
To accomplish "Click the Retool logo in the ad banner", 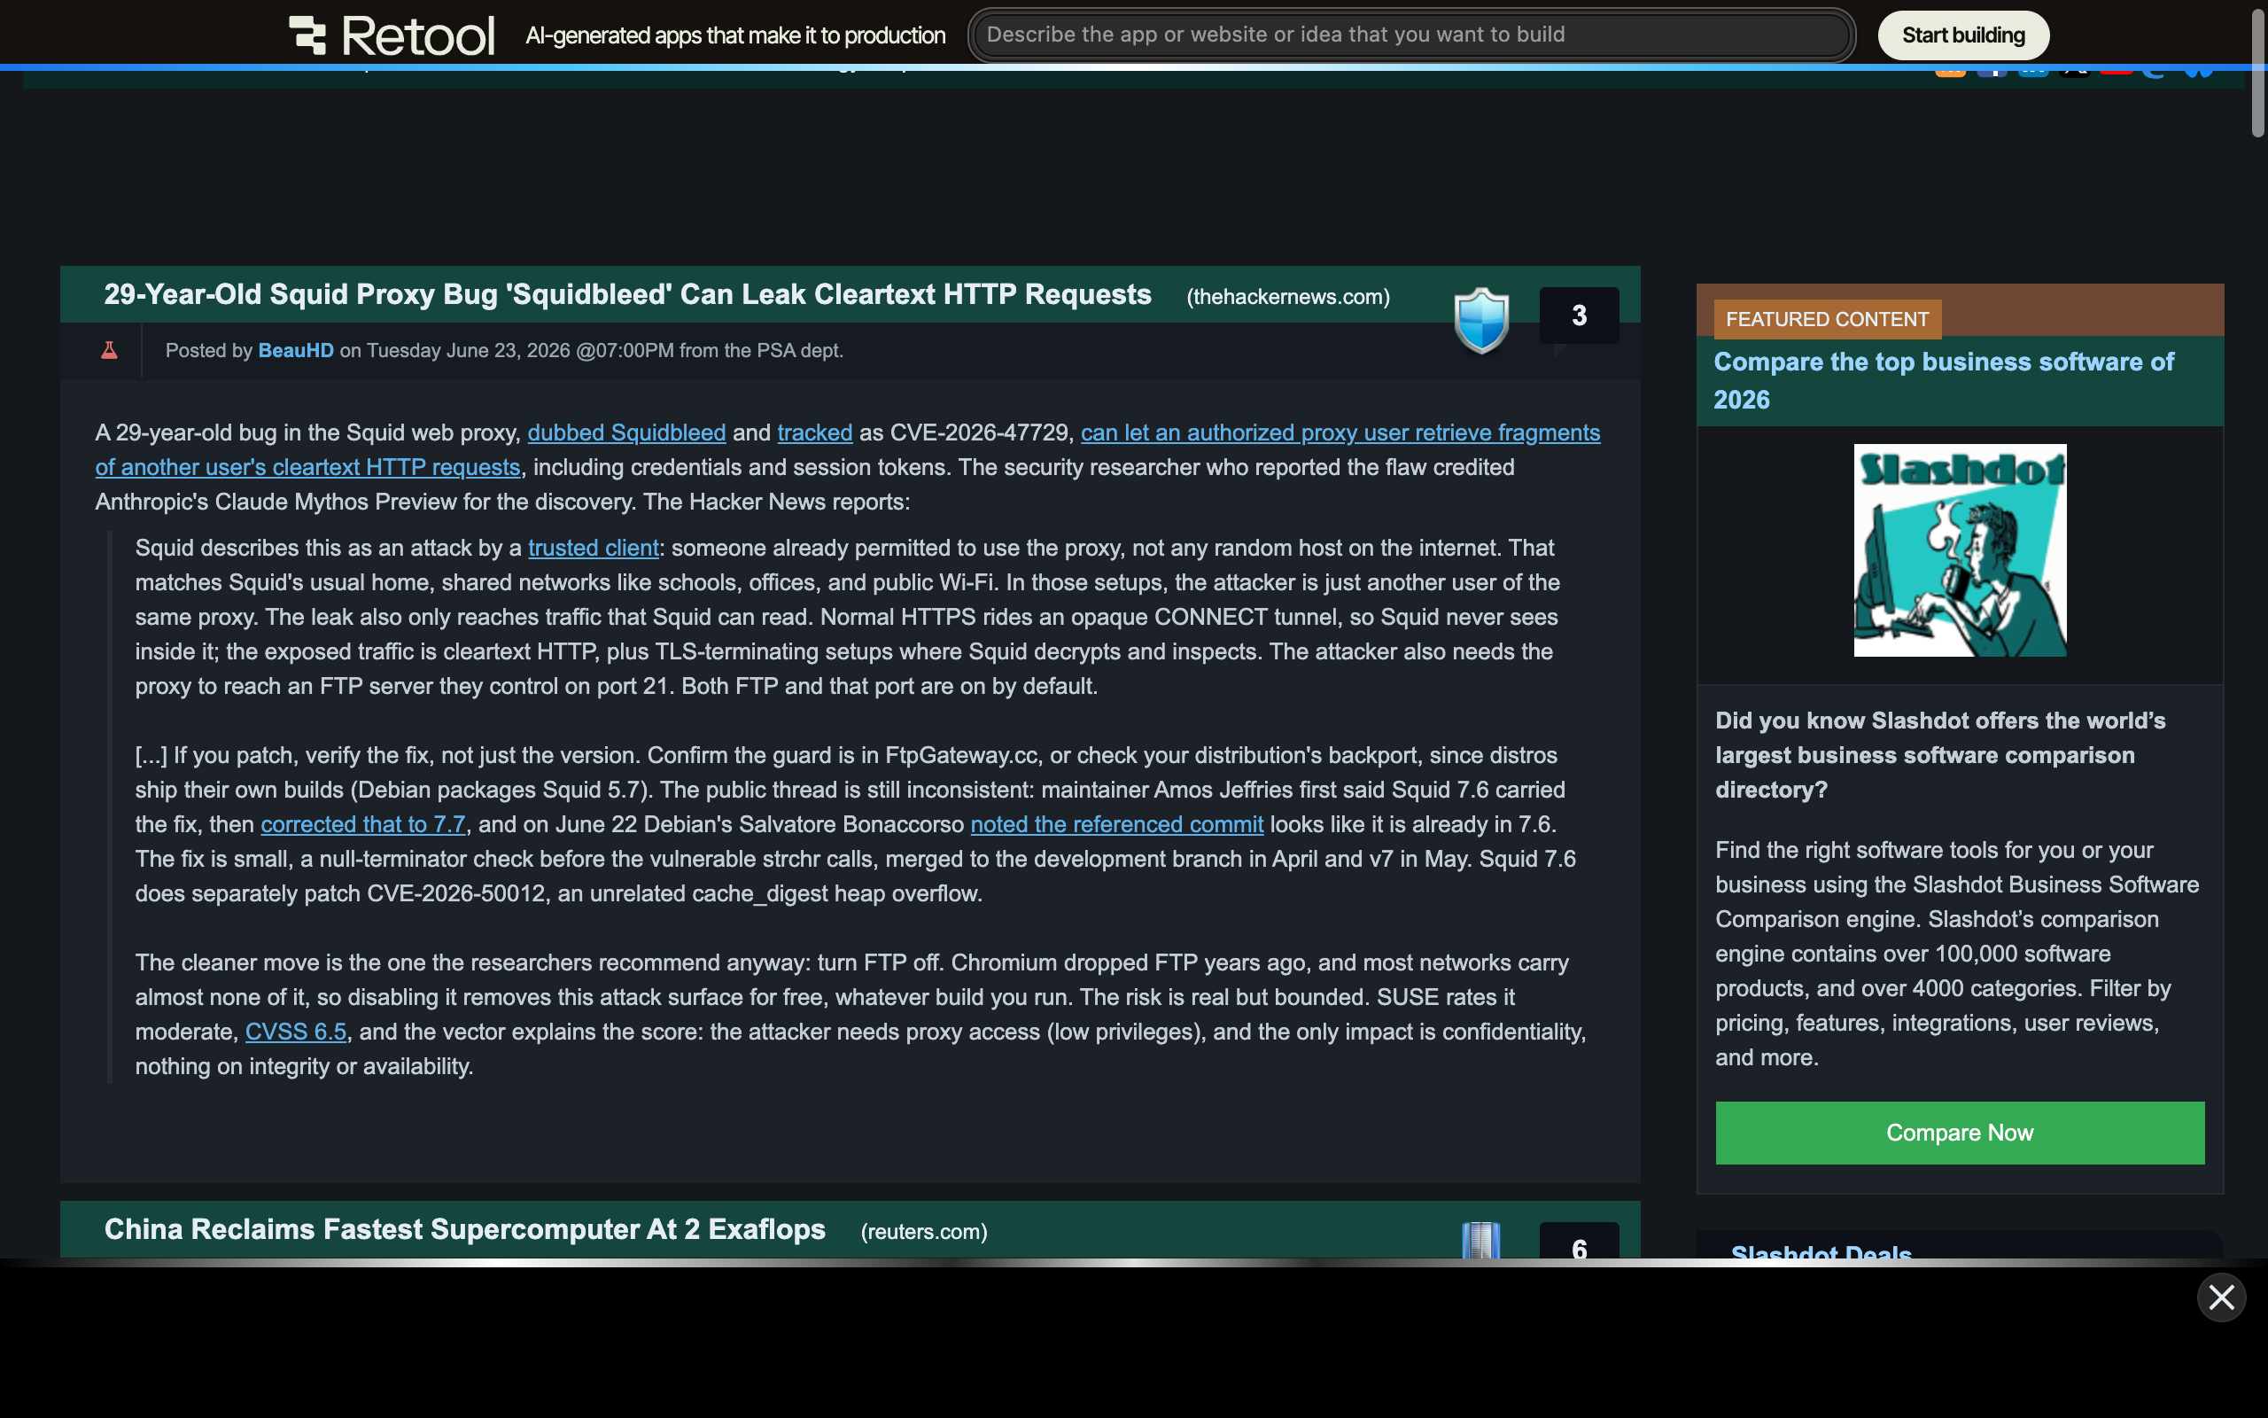I will [392, 35].
